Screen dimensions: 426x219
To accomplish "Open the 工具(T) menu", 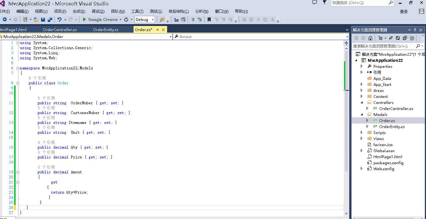I will tap(137, 11).
